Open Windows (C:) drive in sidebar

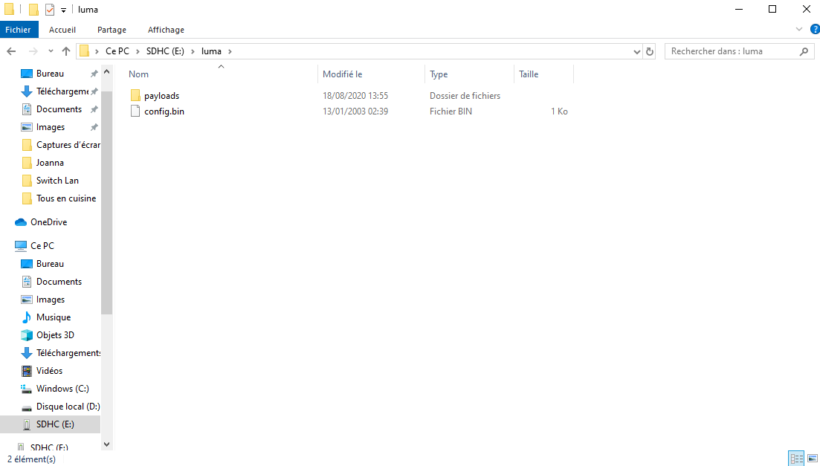pyautogui.click(x=62, y=389)
